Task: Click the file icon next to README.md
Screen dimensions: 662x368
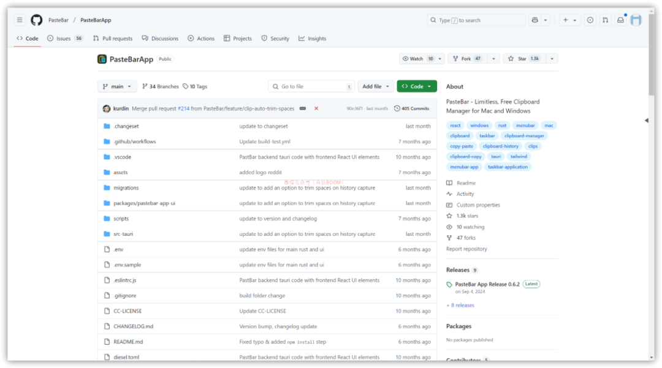Action: point(107,342)
